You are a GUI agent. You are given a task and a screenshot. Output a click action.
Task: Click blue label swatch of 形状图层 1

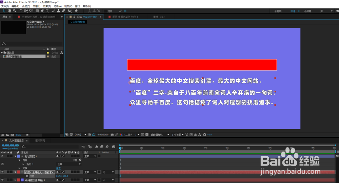point(19,156)
